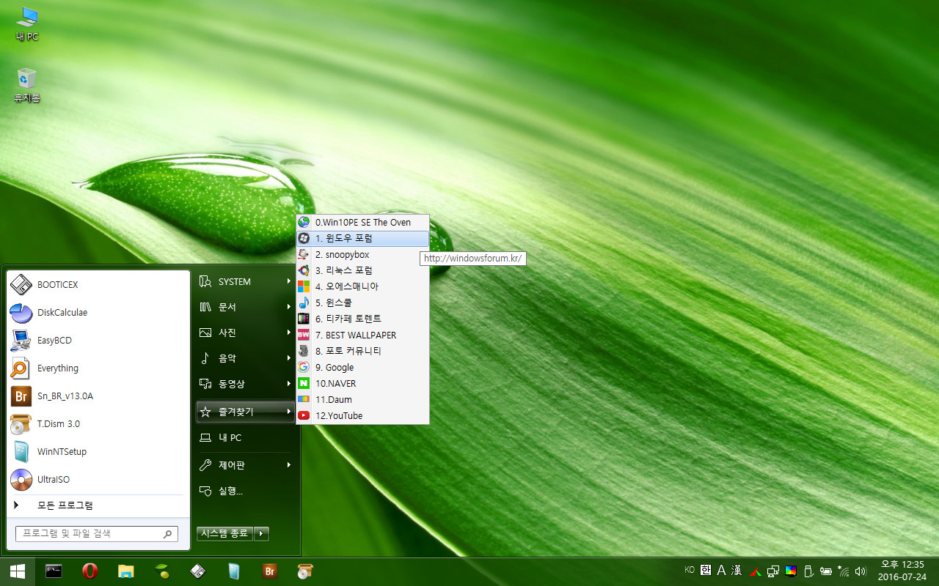Open the command prompt taskbar icon

pyautogui.click(x=54, y=571)
